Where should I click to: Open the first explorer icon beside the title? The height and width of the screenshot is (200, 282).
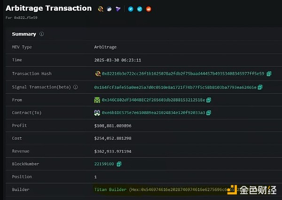click(100, 9)
